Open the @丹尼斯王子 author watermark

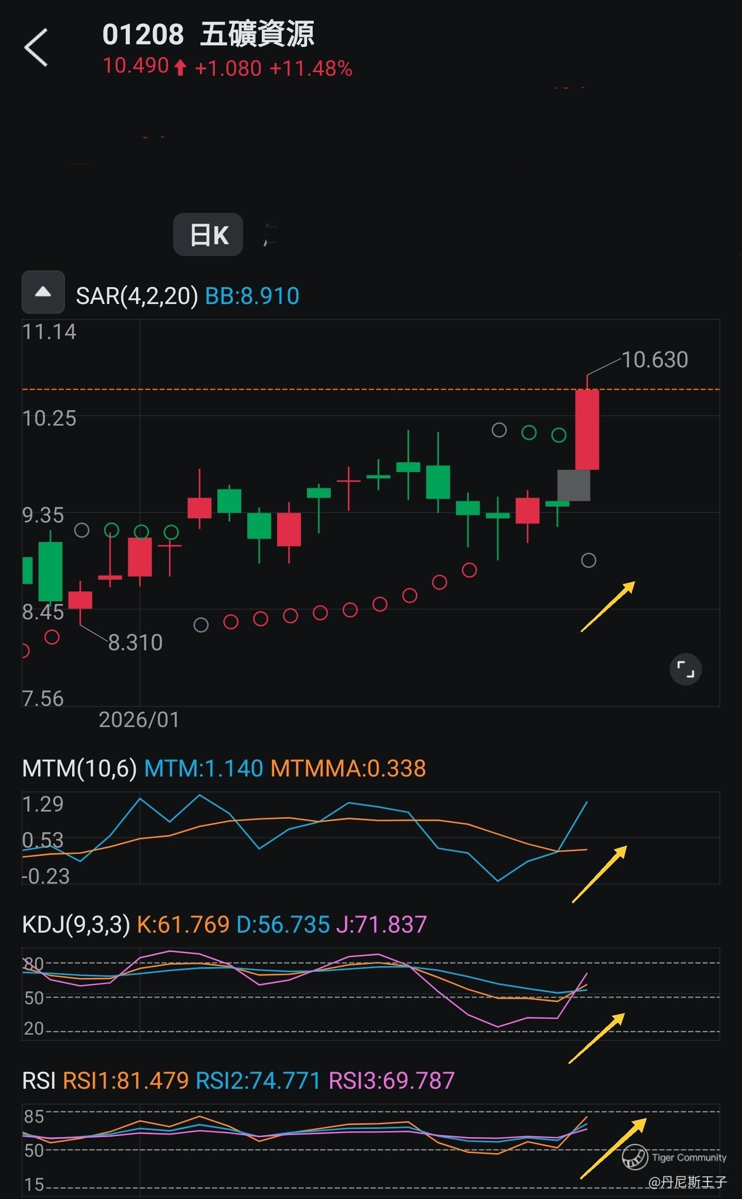coord(687,1181)
